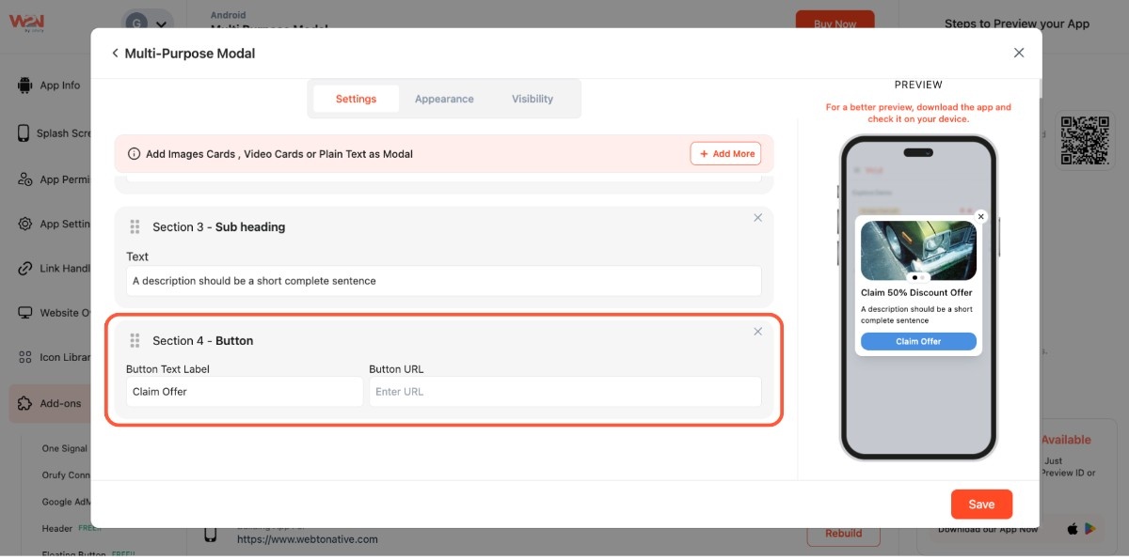The width and height of the screenshot is (1129, 560).
Task: Remove Section 4 Button with X icon
Action: (x=757, y=332)
